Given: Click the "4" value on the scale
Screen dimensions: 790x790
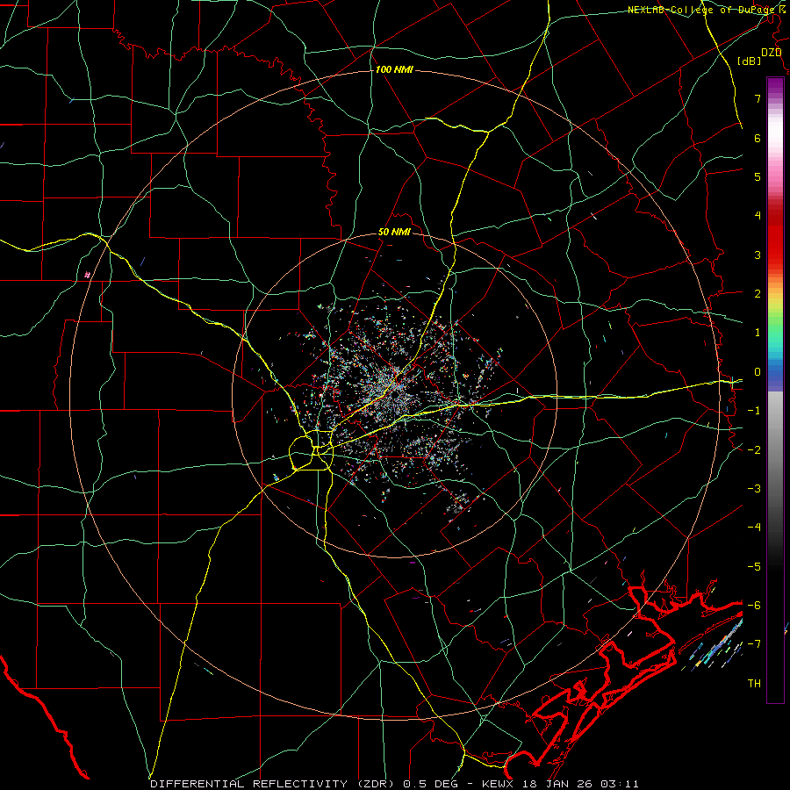Looking at the screenshot, I should 758,216.
